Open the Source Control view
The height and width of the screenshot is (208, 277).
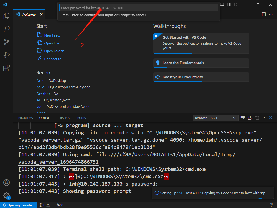point(6,42)
